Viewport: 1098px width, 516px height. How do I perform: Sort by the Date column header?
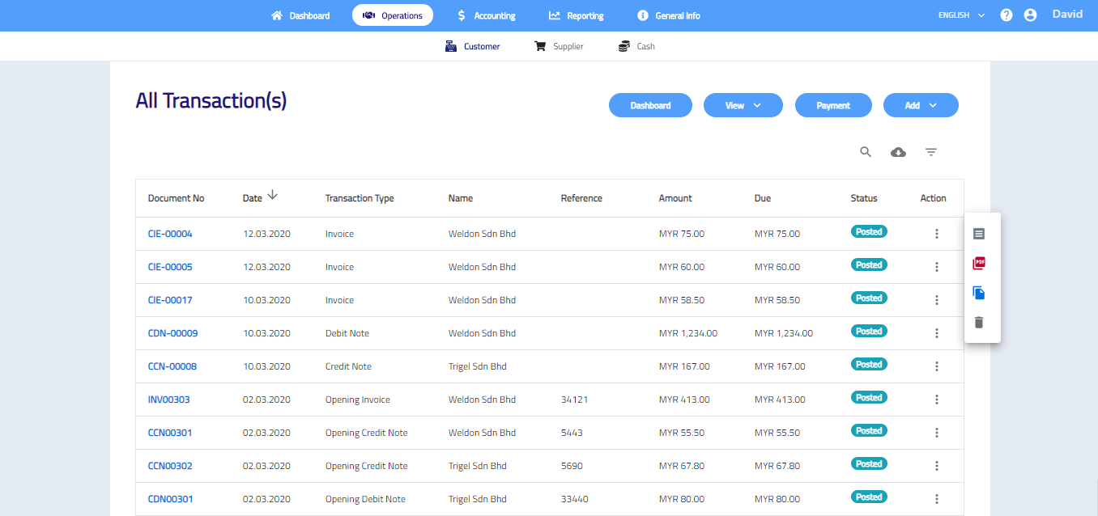click(x=253, y=198)
